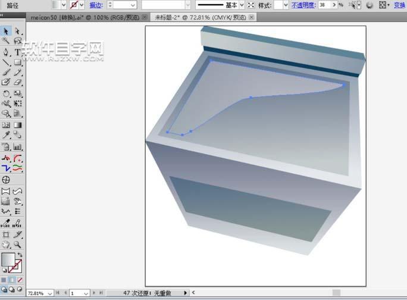
Task: Click the 描边 stroke link
Action: (96, 5)
